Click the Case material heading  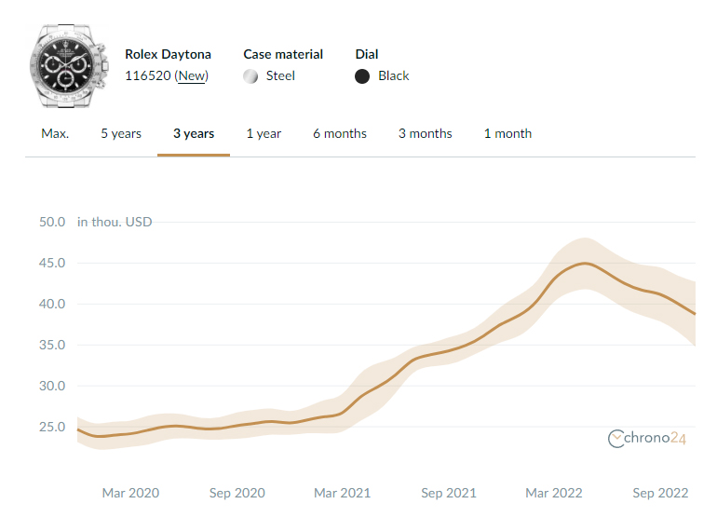[x=283, y=54]
